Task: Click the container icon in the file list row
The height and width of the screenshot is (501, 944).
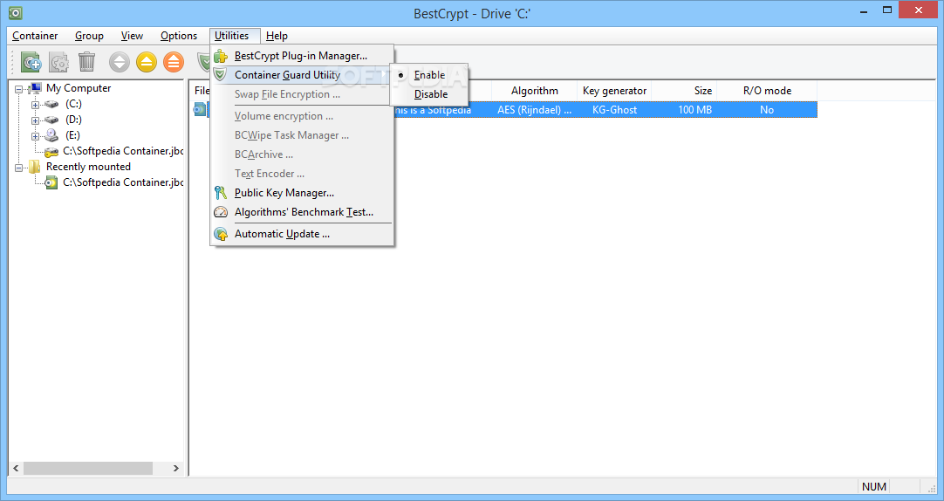Action: (199, 110)
